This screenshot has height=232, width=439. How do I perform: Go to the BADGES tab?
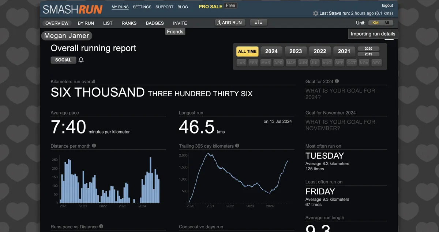point(155,23)
